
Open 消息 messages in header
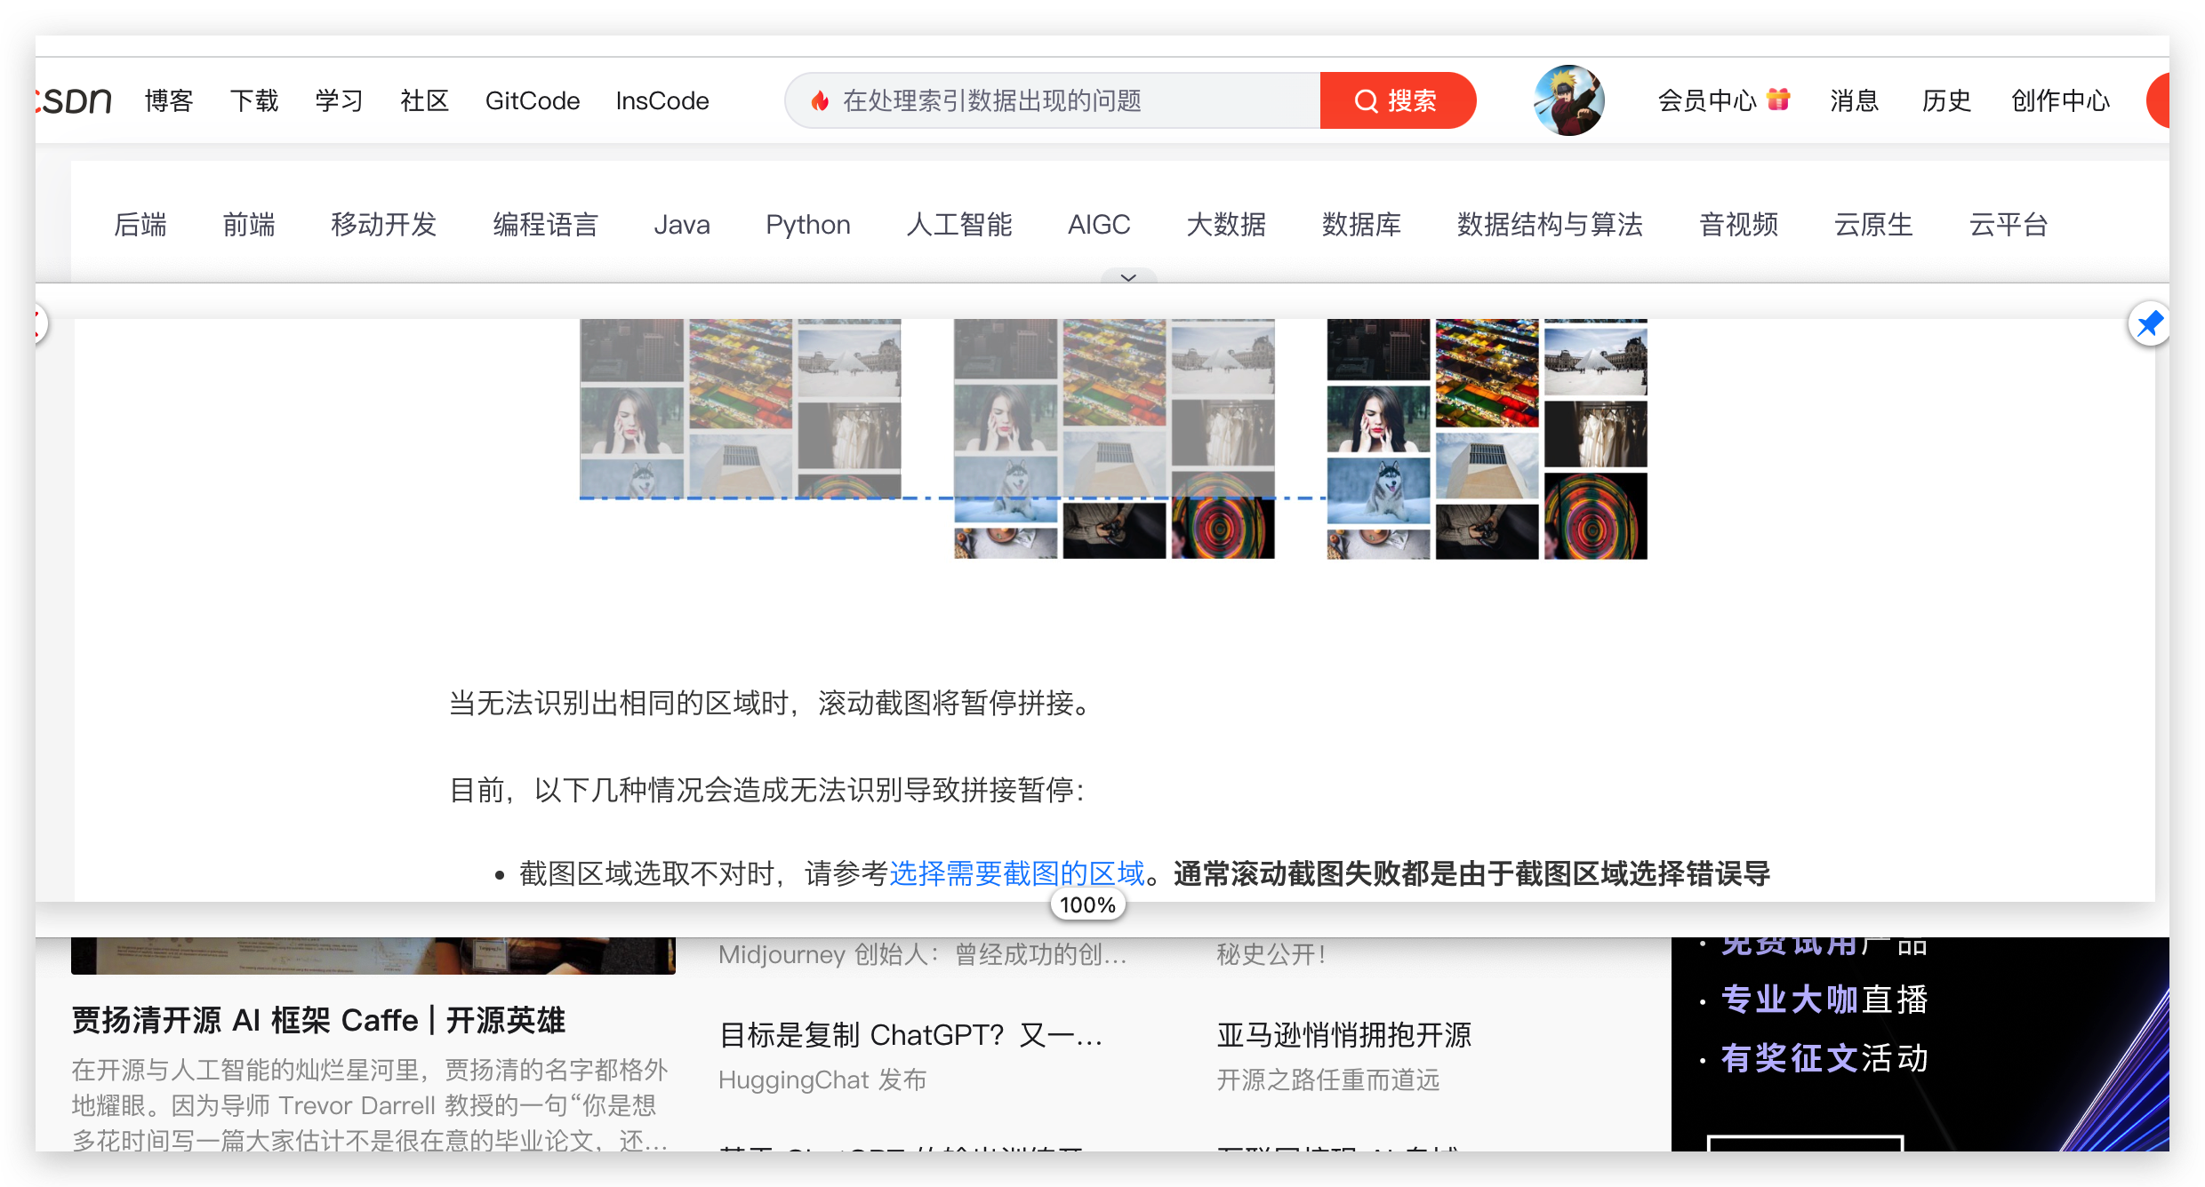tap(1854, 101)
